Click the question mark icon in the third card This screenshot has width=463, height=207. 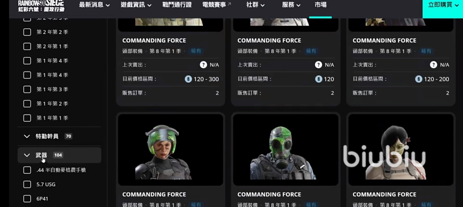click(433, 65)
